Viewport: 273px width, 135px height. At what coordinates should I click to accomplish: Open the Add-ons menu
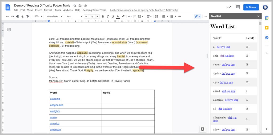point(68,10)
